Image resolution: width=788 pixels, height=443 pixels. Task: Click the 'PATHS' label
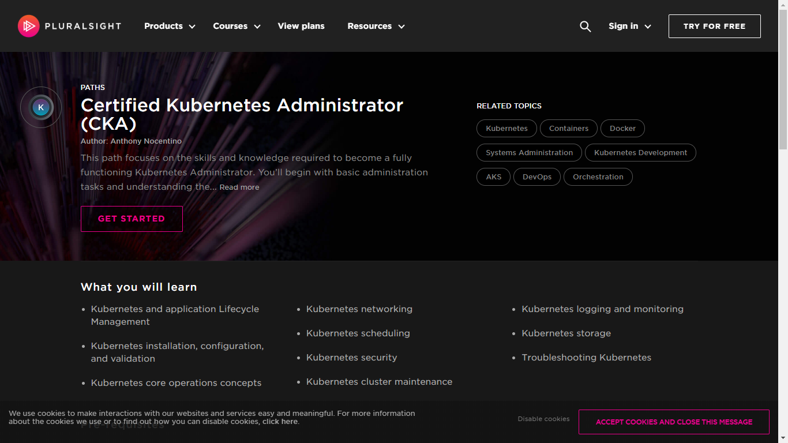(93, 88)
